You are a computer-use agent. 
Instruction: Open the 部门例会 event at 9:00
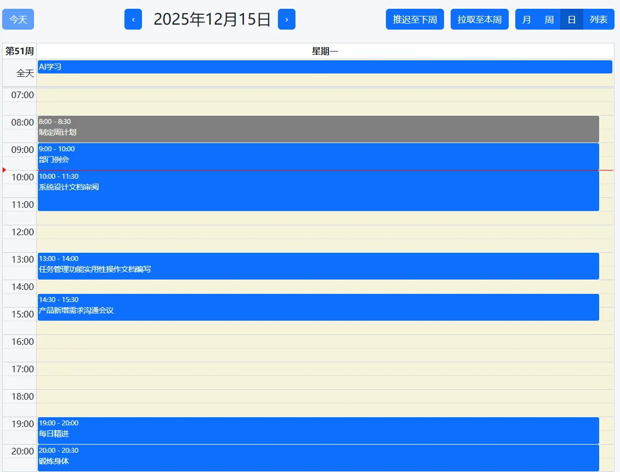point(318,156)
